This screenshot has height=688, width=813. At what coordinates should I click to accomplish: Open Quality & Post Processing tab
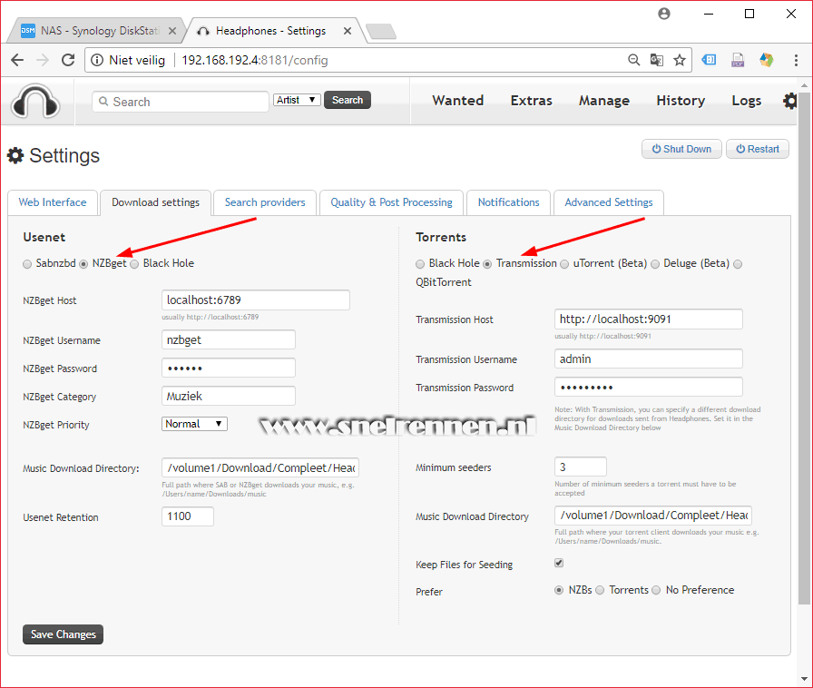pyautogui.click(x=391, y=202)
